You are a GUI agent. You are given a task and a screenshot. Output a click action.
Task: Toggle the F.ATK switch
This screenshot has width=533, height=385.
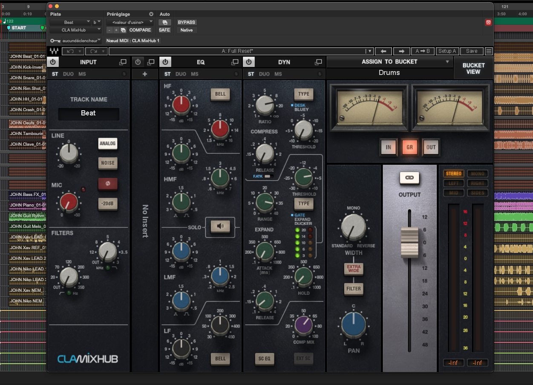click(268, 176)
